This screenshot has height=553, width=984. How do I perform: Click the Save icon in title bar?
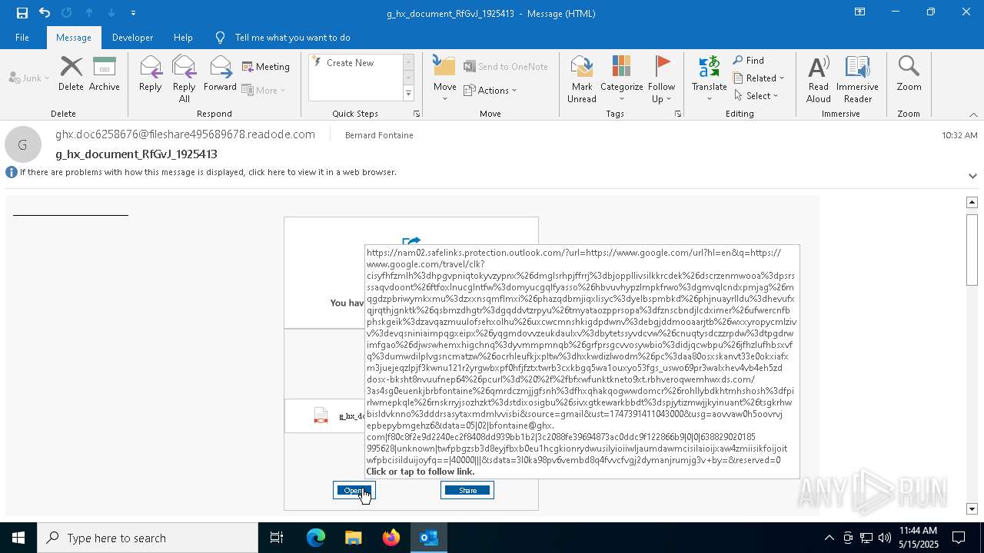(x=22, y=12)
